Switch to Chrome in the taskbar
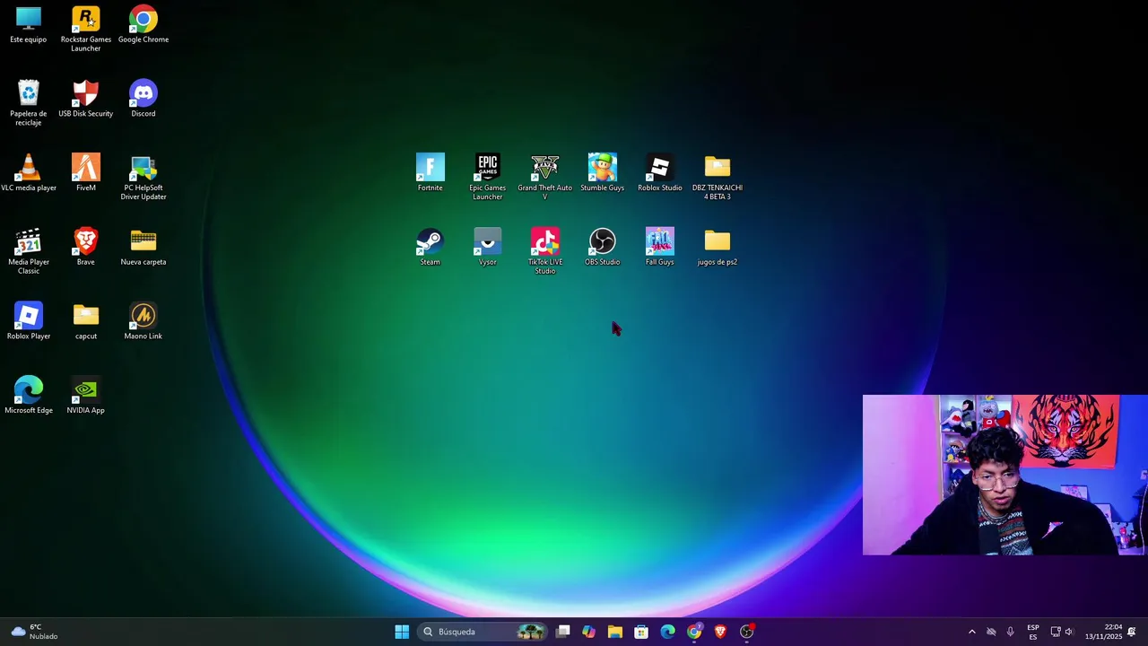This screenshot has width=1148, height=646. coord(694,632)
